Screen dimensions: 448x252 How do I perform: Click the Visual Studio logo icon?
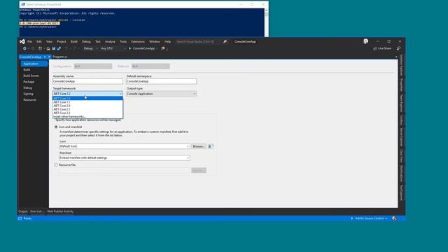point(22,42)
